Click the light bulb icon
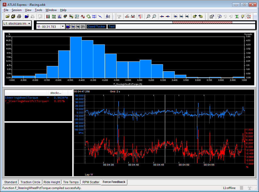 pos(243,16)
